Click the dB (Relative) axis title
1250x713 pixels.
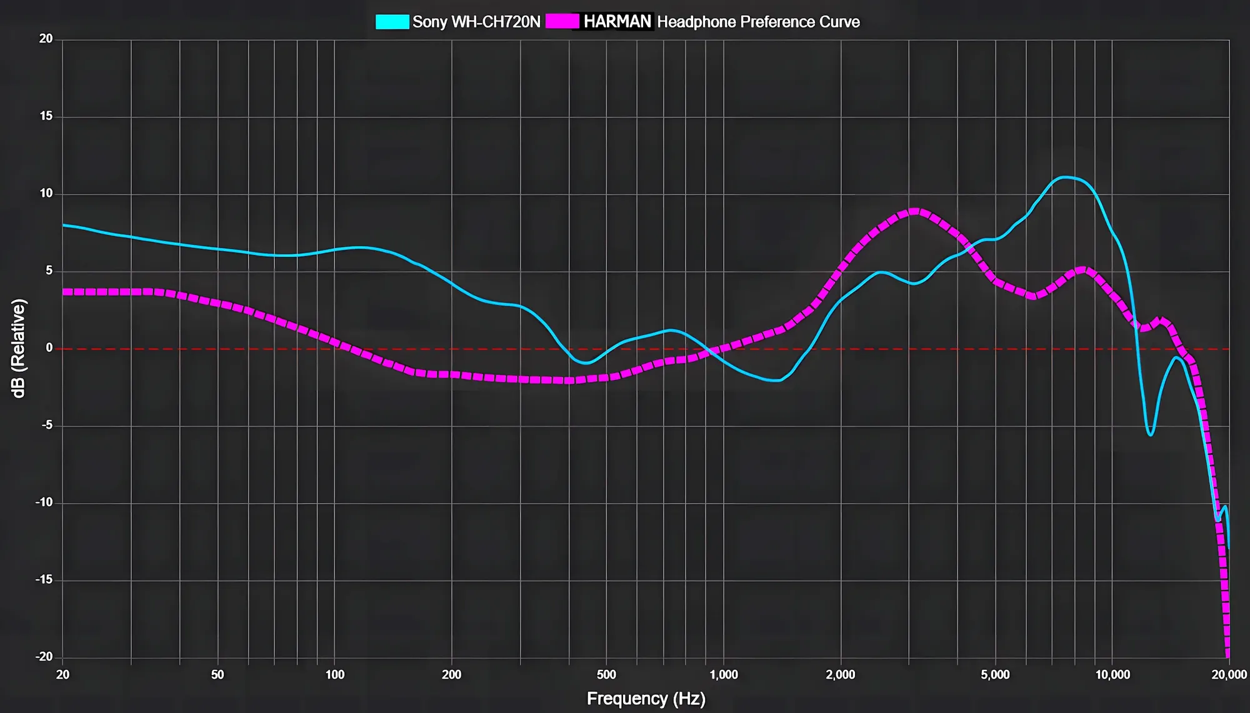point(19,349)
